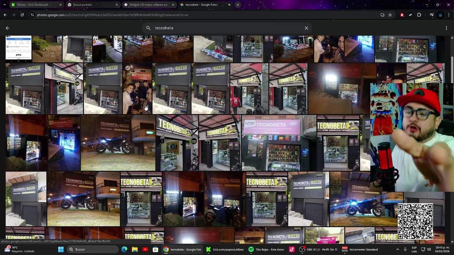Screen dimensions: 454x255
Task: Open Microsoft Edge from the taskbar
Action: pyautogui.click(x=124, y=249)
